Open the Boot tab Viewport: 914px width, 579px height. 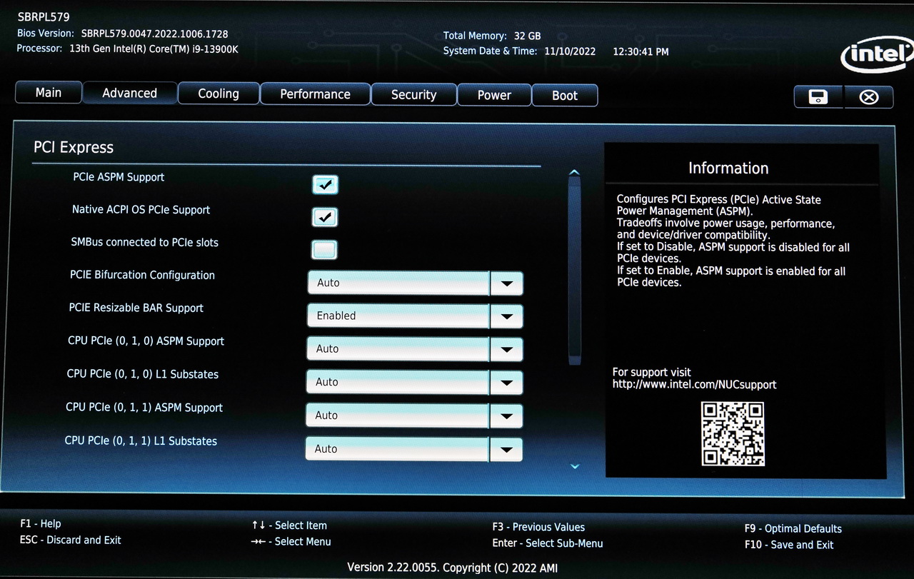pos(565,96)
